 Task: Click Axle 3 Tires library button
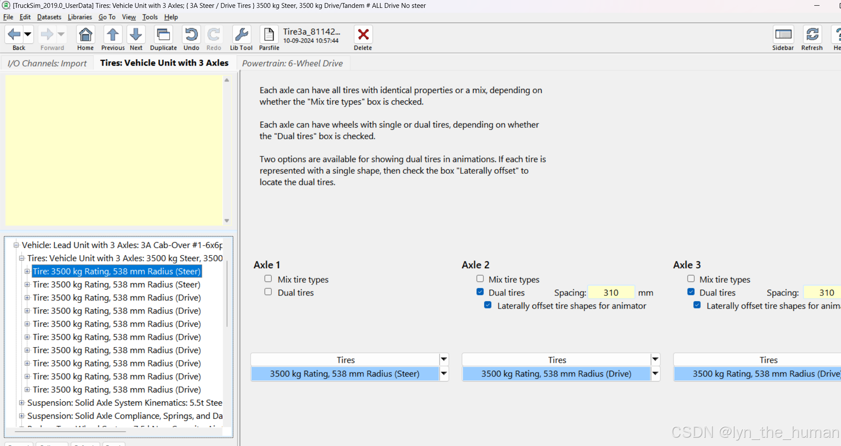[757, 360]
